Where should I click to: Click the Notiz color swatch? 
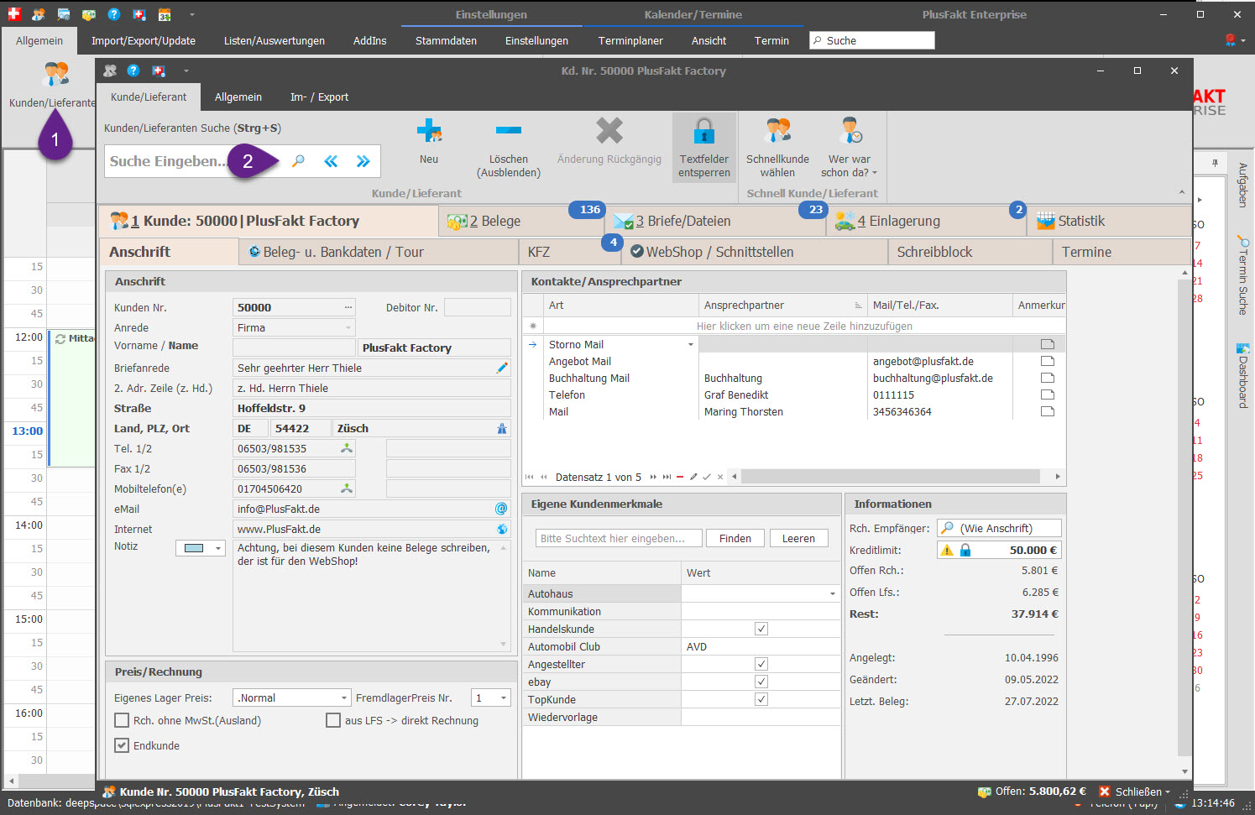click(x=194, y=548)
